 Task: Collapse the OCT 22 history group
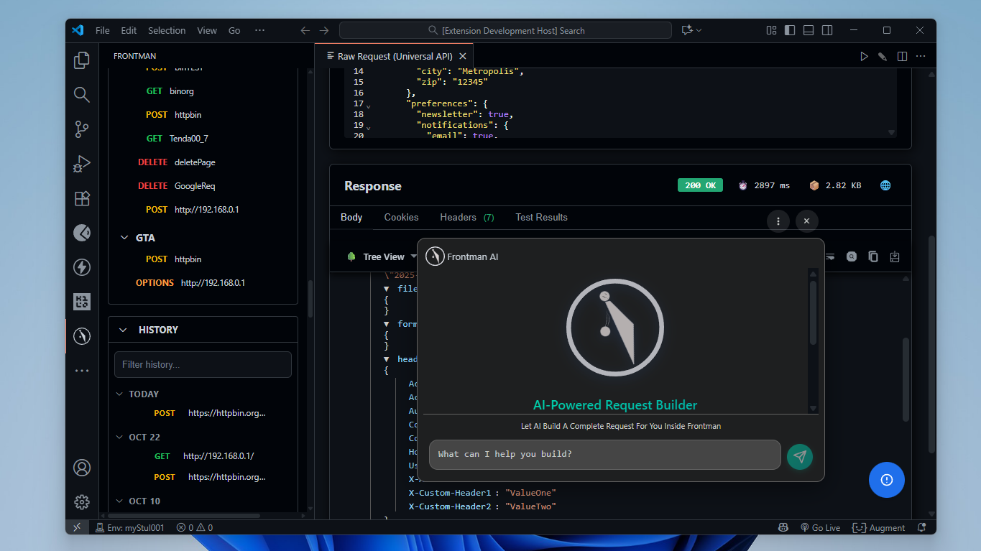(x=120, y=437)
